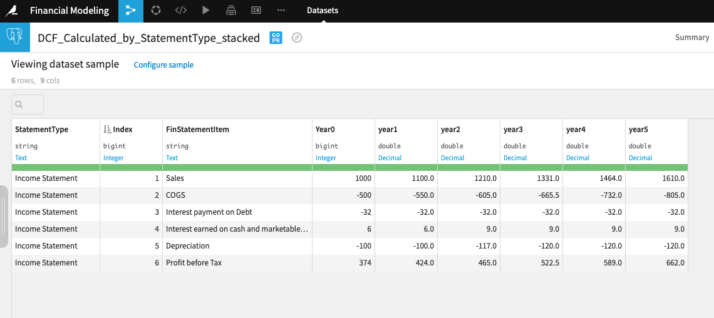This screenshot has width=714, height=318.
Task: Open the Year0 column header
Action: coord(325,129)
